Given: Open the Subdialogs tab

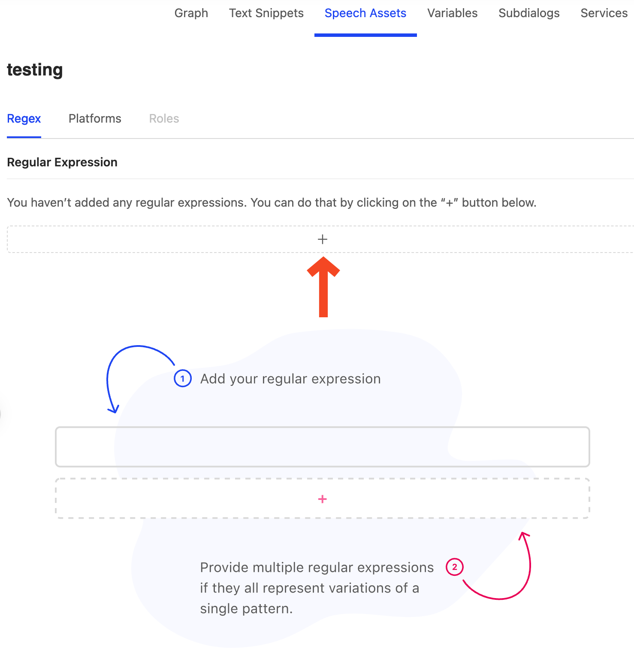Looking at the screenshot, I should coord(529,13).
